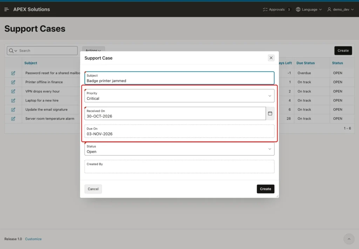Click the dialog resize handle corner
The height and width of the screenshot is (249, 359).
coord(277,196)
